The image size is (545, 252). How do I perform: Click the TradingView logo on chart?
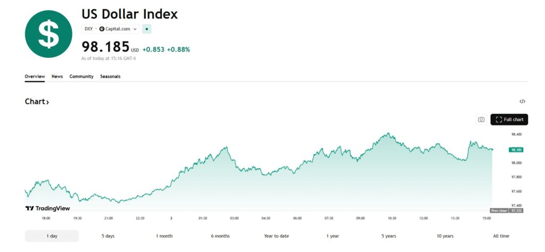point(47,208)
